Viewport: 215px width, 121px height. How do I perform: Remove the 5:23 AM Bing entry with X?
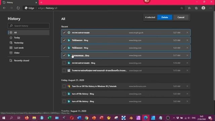pos(187,40)
